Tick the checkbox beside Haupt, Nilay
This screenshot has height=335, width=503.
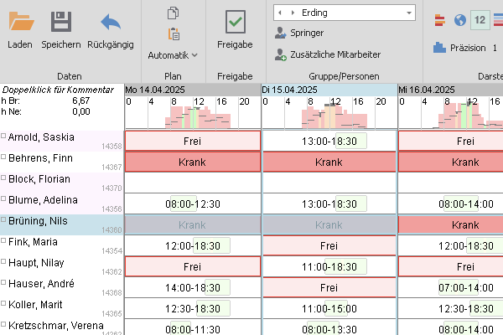(3, 262)
